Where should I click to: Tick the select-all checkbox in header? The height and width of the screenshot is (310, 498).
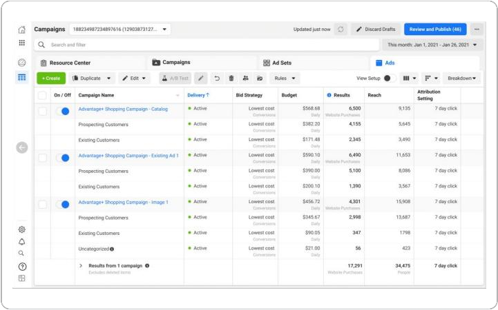43,95
